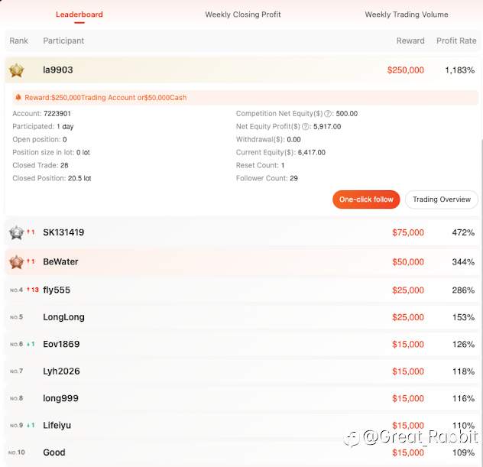Expand the BeWater participant row
This screenshot has width=483, height=467.
point(241,262)
